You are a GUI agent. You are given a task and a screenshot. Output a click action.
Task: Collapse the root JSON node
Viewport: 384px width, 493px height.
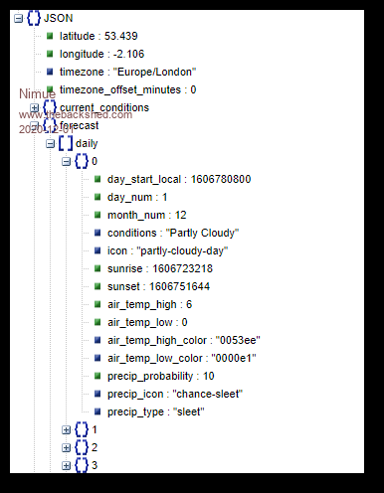tap(18, 18)
